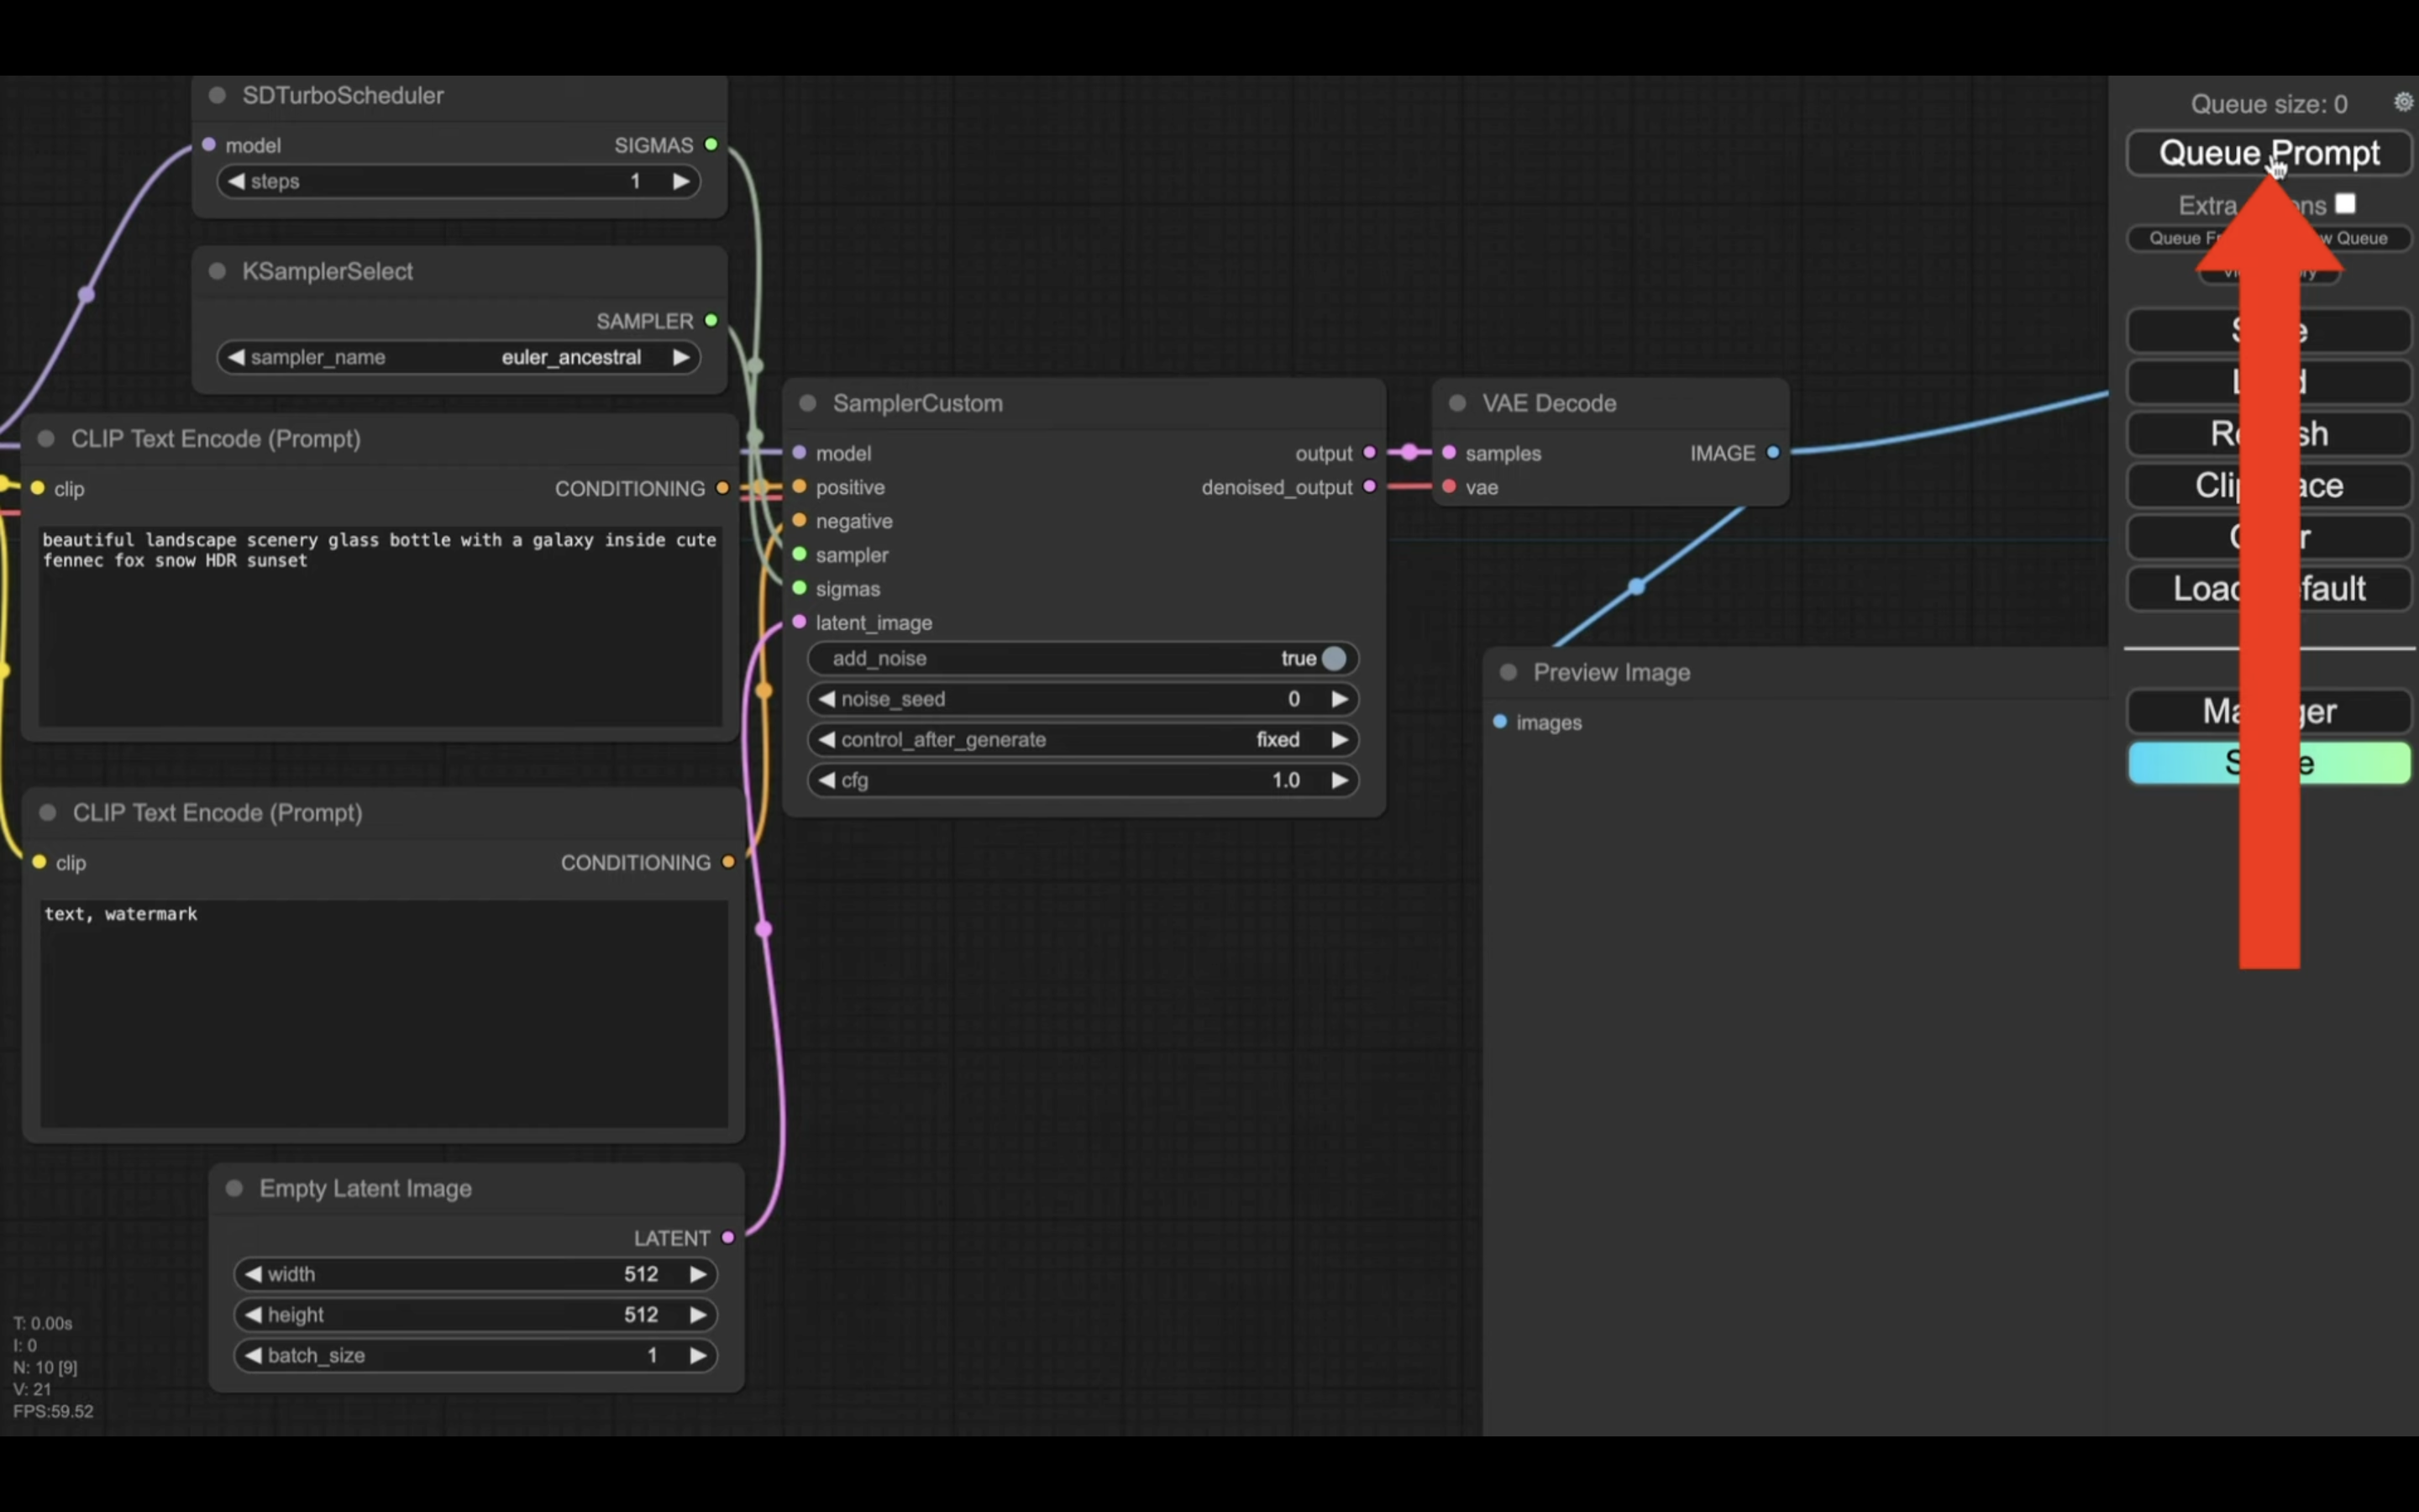Click title dot of the 'text, watermark' CLIP node

coord(47,813)
